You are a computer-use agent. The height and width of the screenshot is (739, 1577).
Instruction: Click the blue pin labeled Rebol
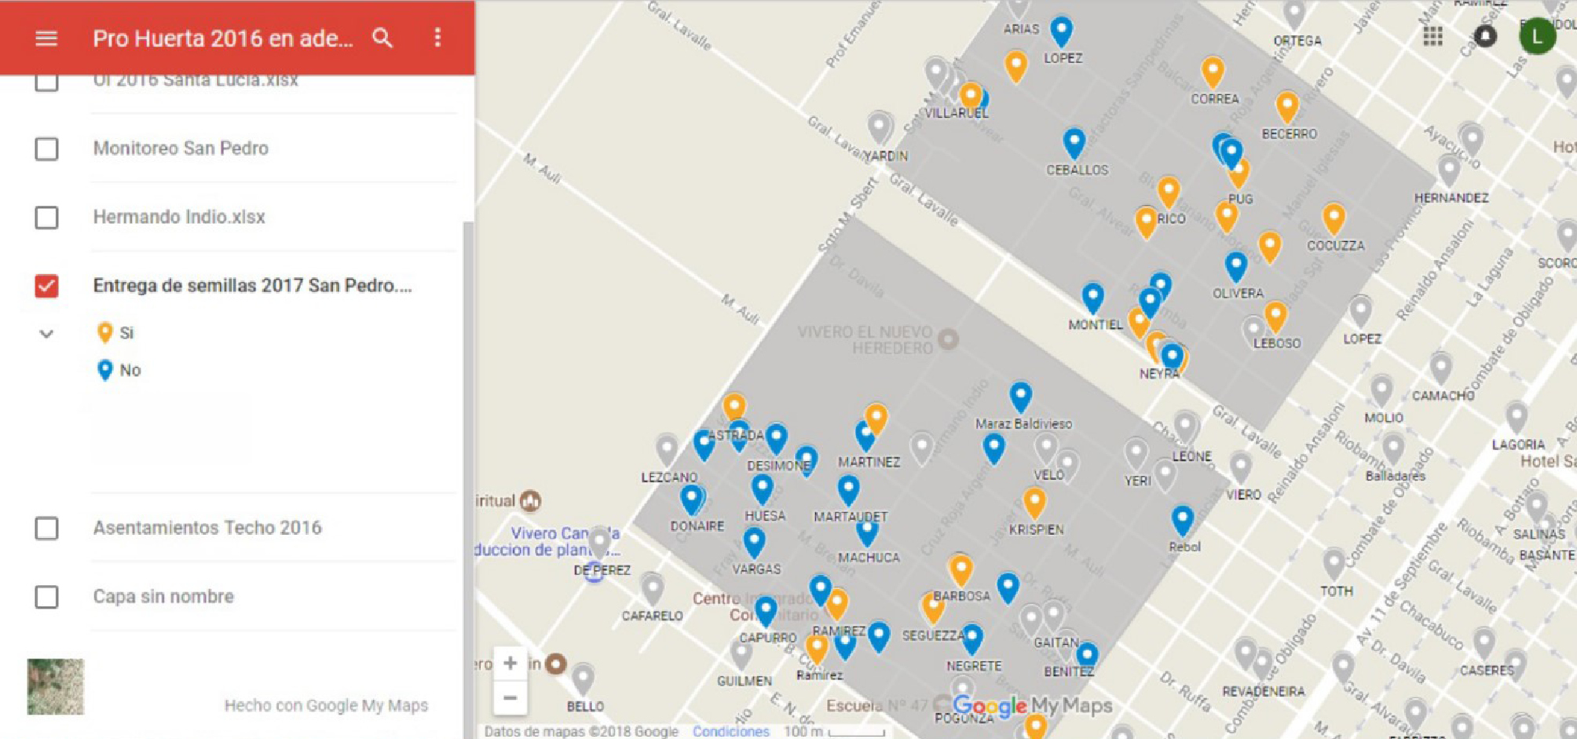[1182, 518]
